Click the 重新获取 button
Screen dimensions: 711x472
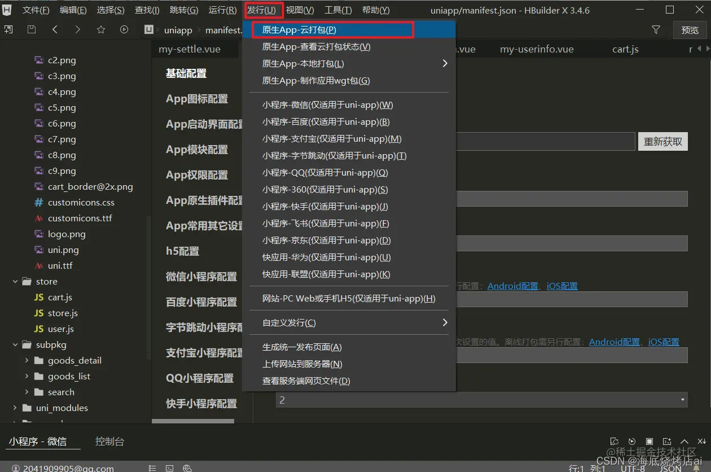point(663,142)
